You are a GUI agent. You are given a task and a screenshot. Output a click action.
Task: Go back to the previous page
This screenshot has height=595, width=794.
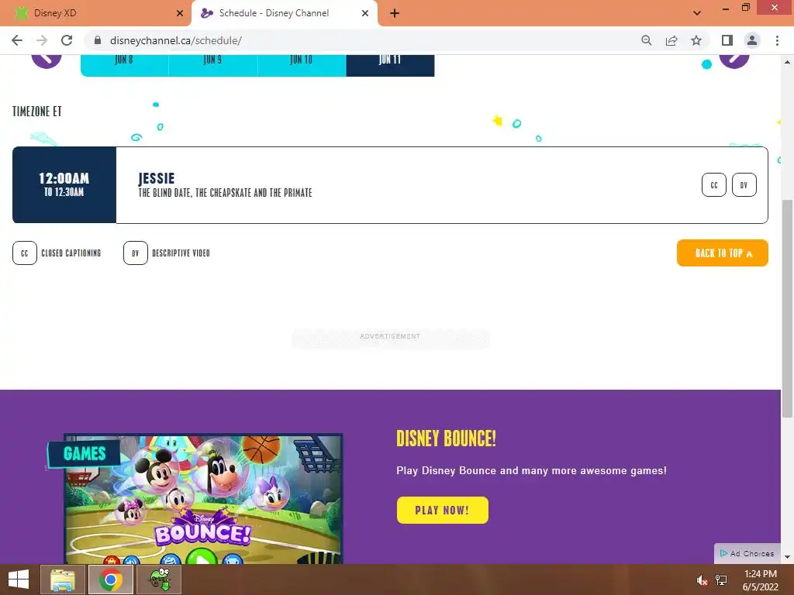pos(17,40)
